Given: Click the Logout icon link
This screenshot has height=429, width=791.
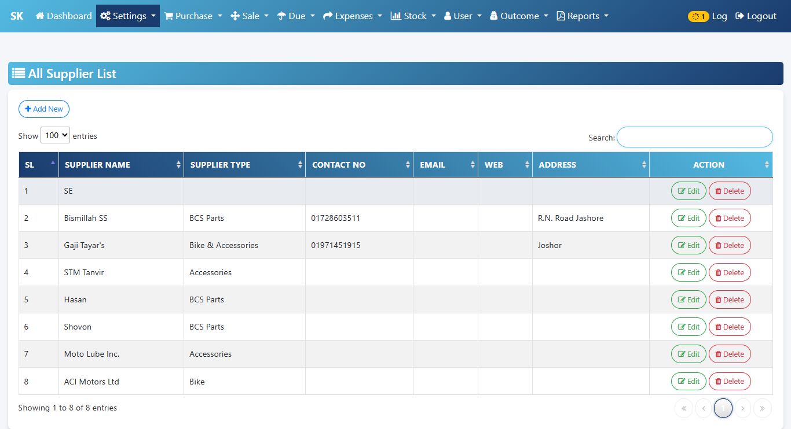Looking at the screenshot, I should (756, 16).
